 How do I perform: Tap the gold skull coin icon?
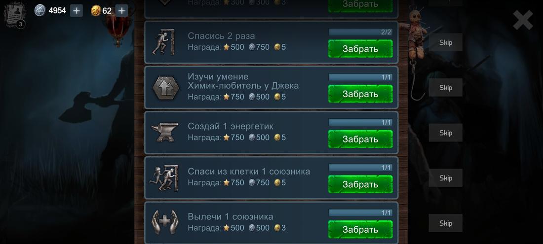(96, 11)
